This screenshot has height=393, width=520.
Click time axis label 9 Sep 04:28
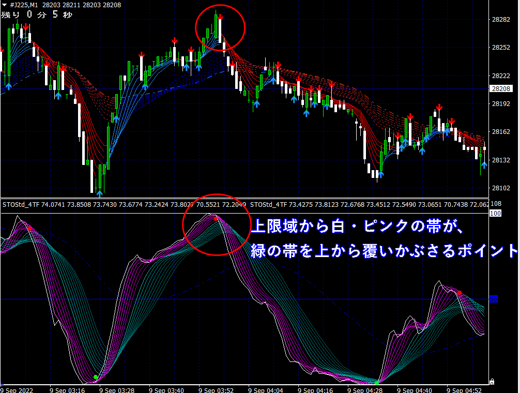[x=365, y=390]
